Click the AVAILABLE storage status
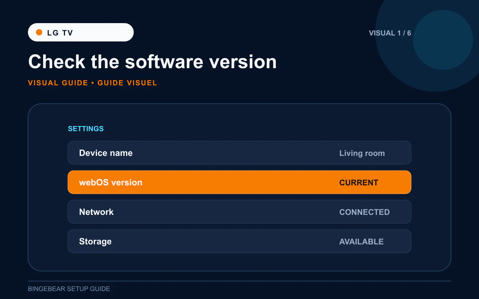Screen dimensions: 479x299 click(361, 242)
